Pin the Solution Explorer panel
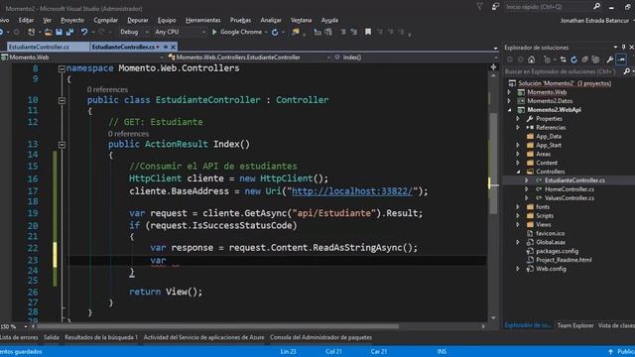Viewport: 635px width, 357px height. pyautogui.click(x=624, y=48)
